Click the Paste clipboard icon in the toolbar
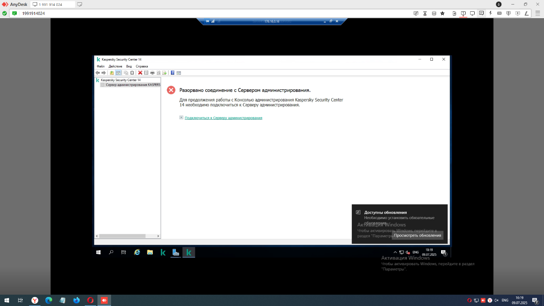This screenshot has height=306, width=544. [132, 73]
